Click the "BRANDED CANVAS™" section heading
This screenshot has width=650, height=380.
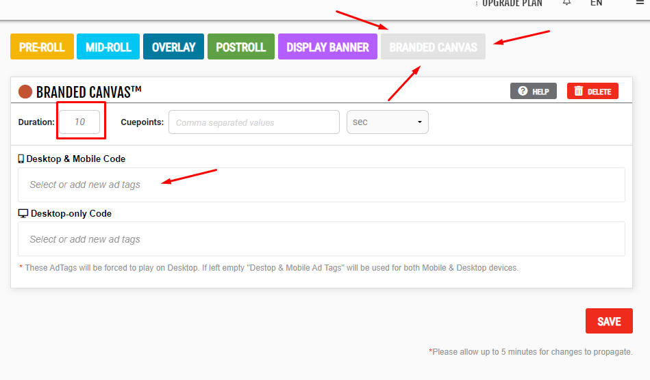89,92
